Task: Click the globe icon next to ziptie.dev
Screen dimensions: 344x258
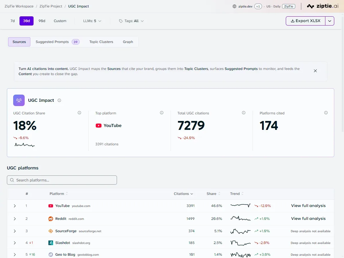Action: coord(234,6)
